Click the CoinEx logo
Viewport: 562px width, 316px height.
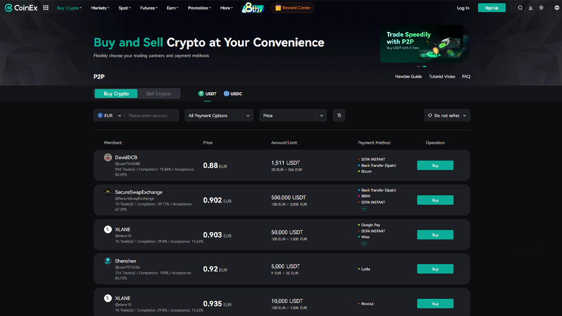[21, 7]
